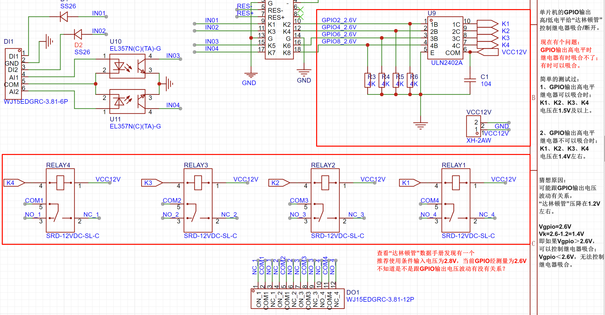Select the R3 4K resistor

coord(368,80)
